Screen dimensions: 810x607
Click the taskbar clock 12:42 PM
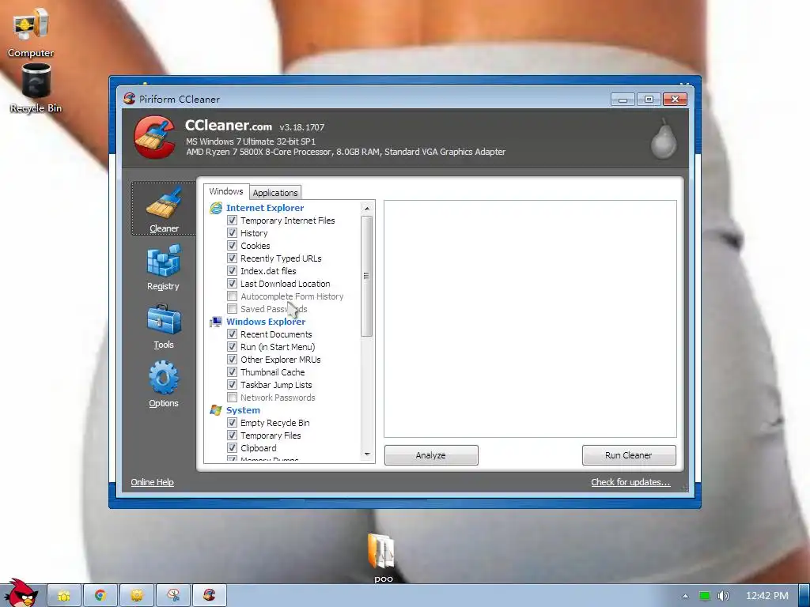(x=767, y=596)
